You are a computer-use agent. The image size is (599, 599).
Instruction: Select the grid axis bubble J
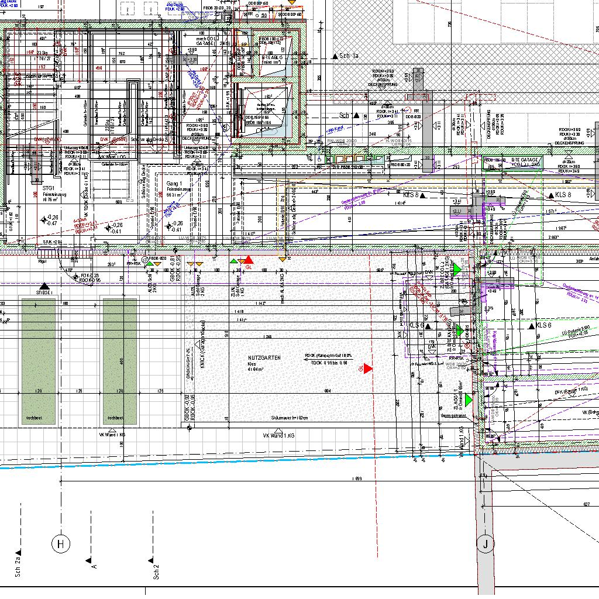485,544
